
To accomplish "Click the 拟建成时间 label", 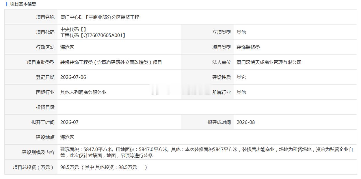I will (x=219, y=122).
